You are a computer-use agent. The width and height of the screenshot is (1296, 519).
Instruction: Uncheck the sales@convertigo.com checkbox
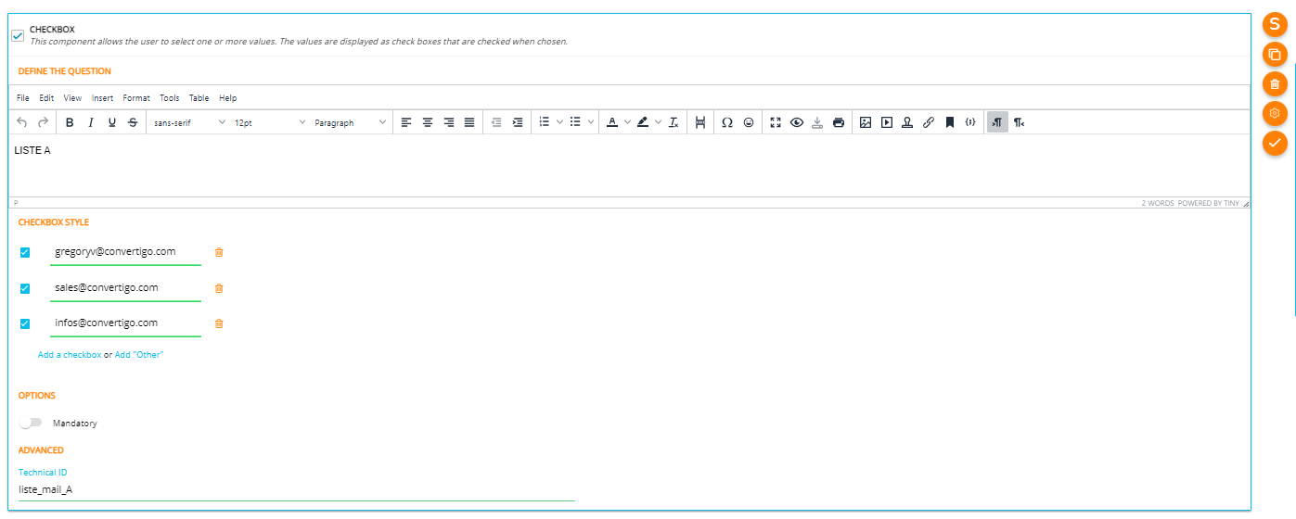pyautogui.click(x=25, y=288)
